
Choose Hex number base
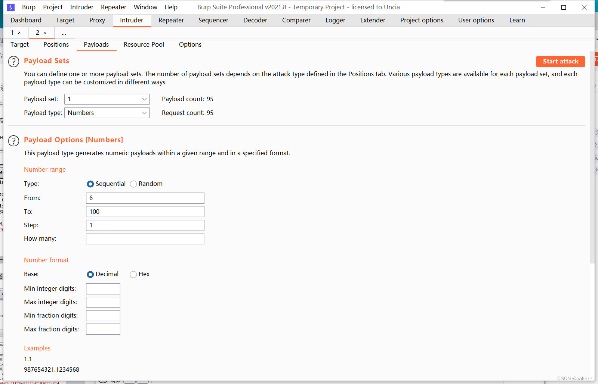click(133, 274)
